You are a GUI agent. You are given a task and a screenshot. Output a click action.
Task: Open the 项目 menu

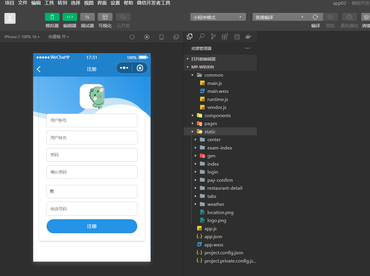coord(9,3)
